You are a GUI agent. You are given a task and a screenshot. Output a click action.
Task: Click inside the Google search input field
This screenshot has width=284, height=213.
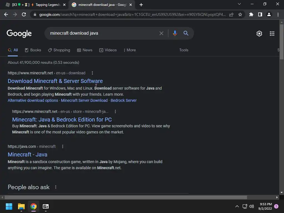tap(102, 33)
